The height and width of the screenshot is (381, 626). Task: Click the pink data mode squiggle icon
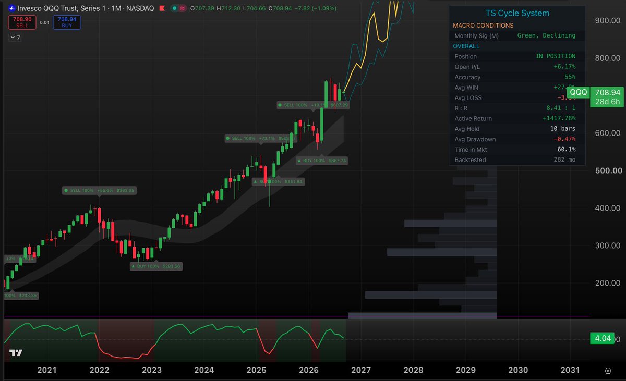(182, 8)
